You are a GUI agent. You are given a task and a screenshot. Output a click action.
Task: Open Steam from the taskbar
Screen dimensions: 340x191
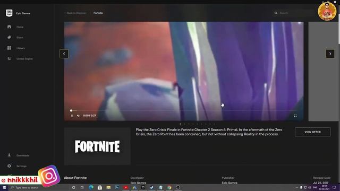[x=152, y=187]
